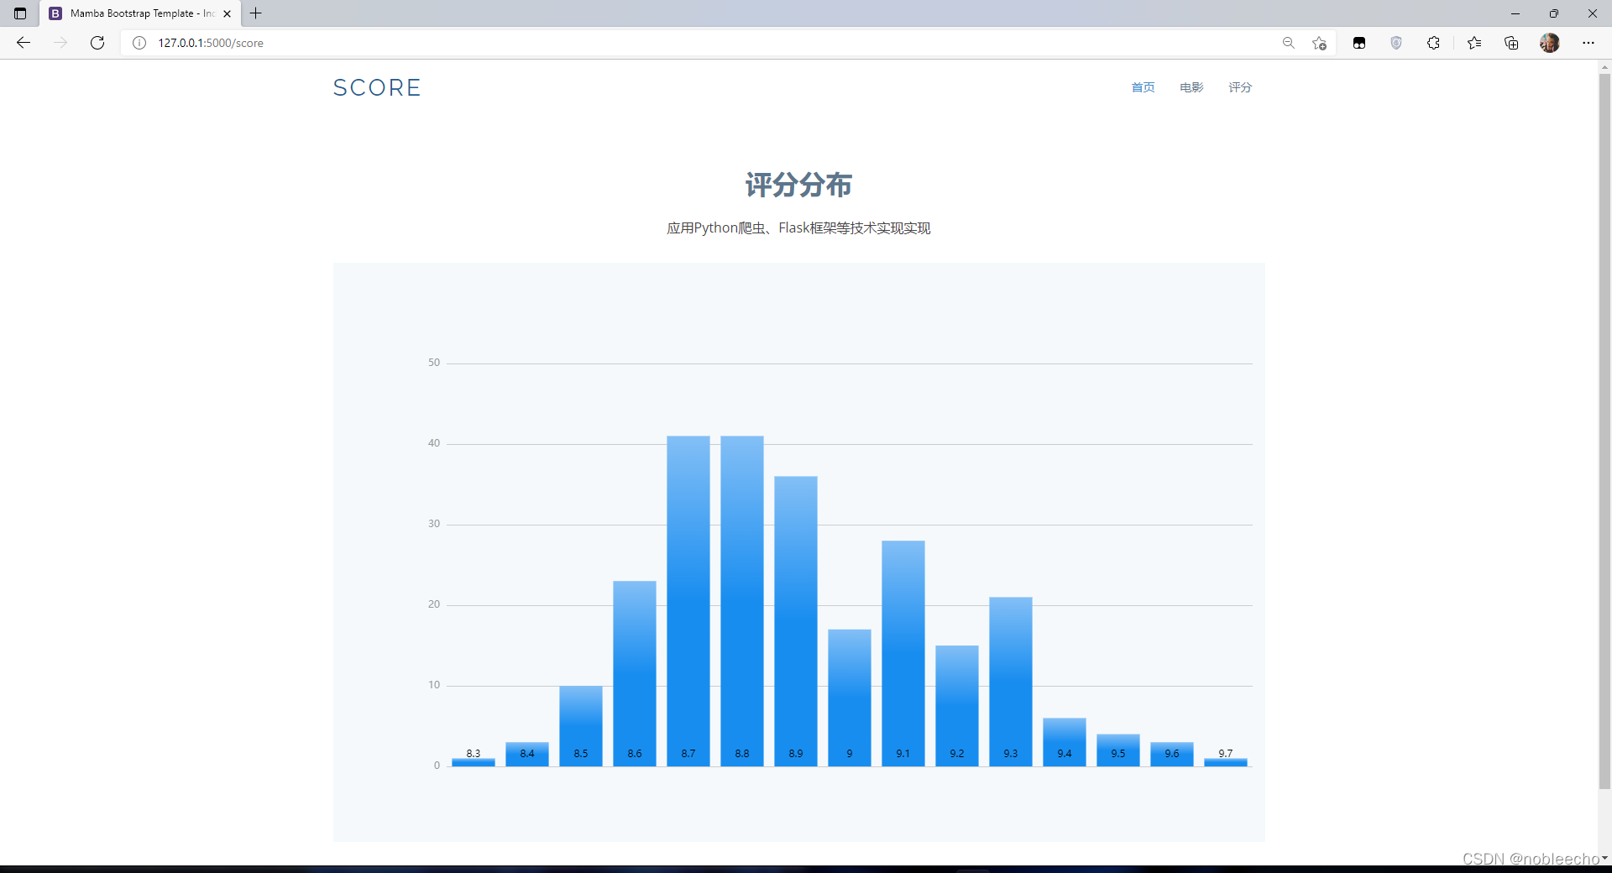Open the tracking prevention shield
Viewport: 1612px width, 873px height.
point(1396,43)
